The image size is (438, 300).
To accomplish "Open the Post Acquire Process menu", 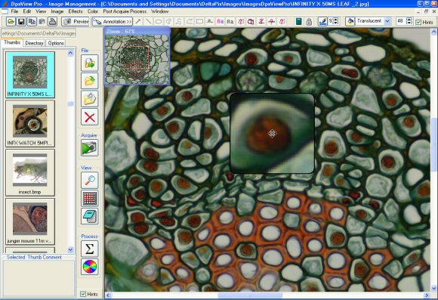I will (125, 11).
